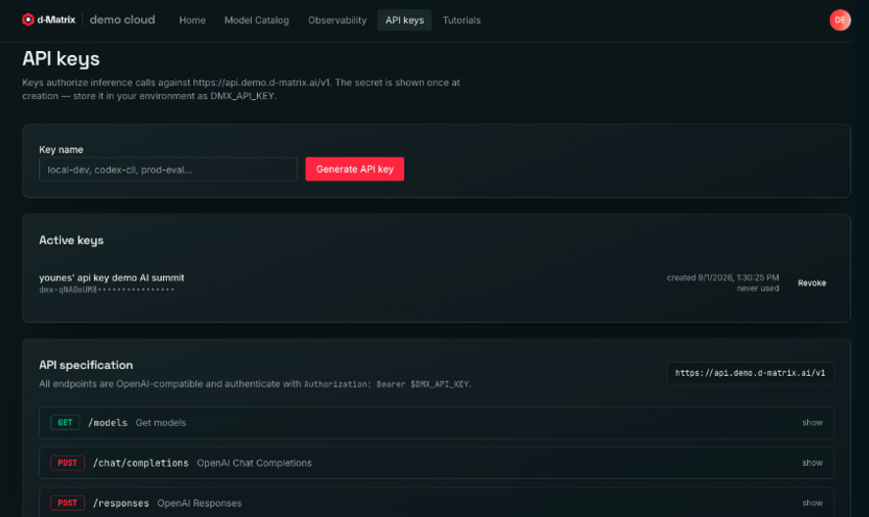Click the d-Matrix logo icon

[x=27, y=20]
